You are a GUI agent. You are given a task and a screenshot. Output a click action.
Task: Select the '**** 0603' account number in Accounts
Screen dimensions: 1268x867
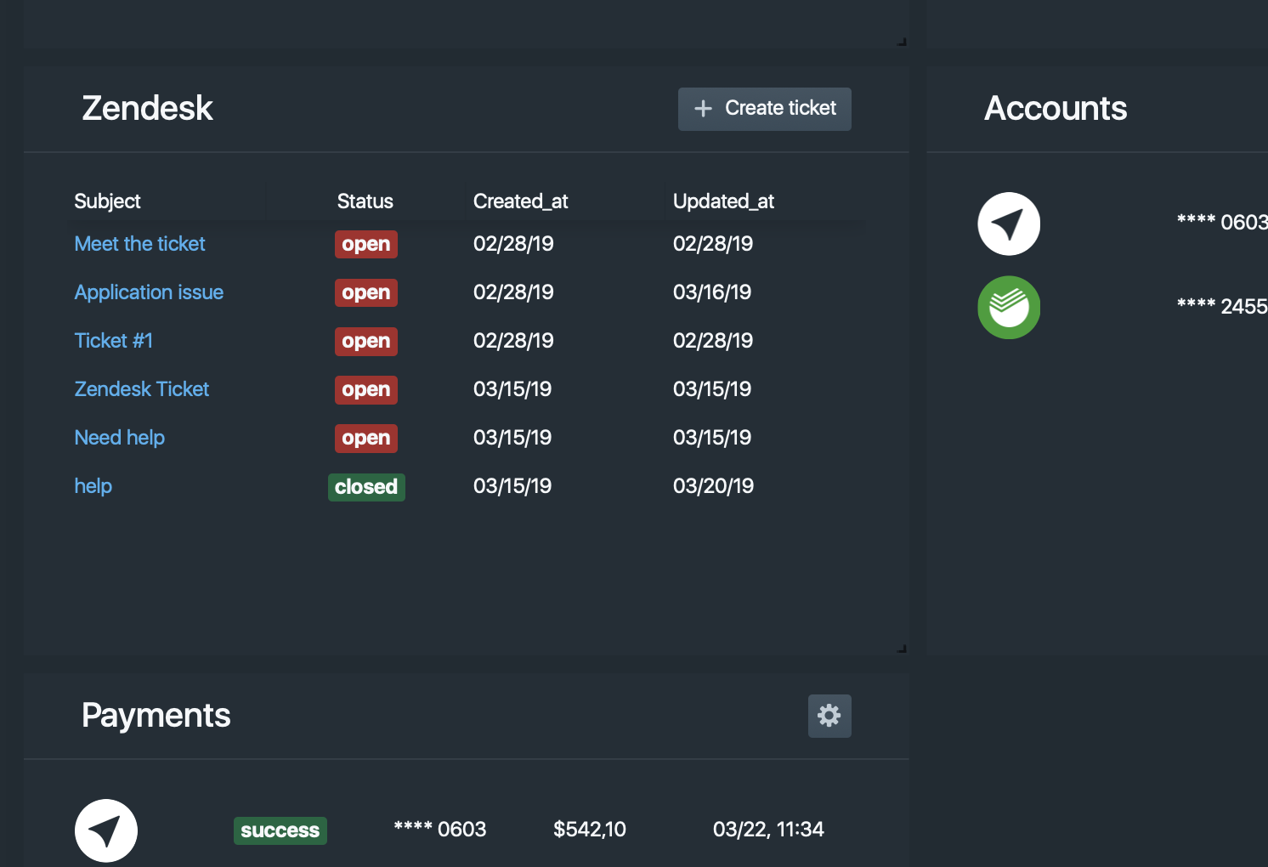[1222, 223]
